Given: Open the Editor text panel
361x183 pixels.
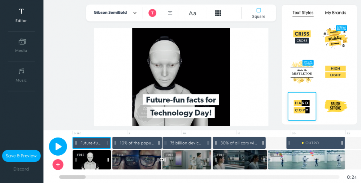Looking at the screenshot, I should pos(21,15).
